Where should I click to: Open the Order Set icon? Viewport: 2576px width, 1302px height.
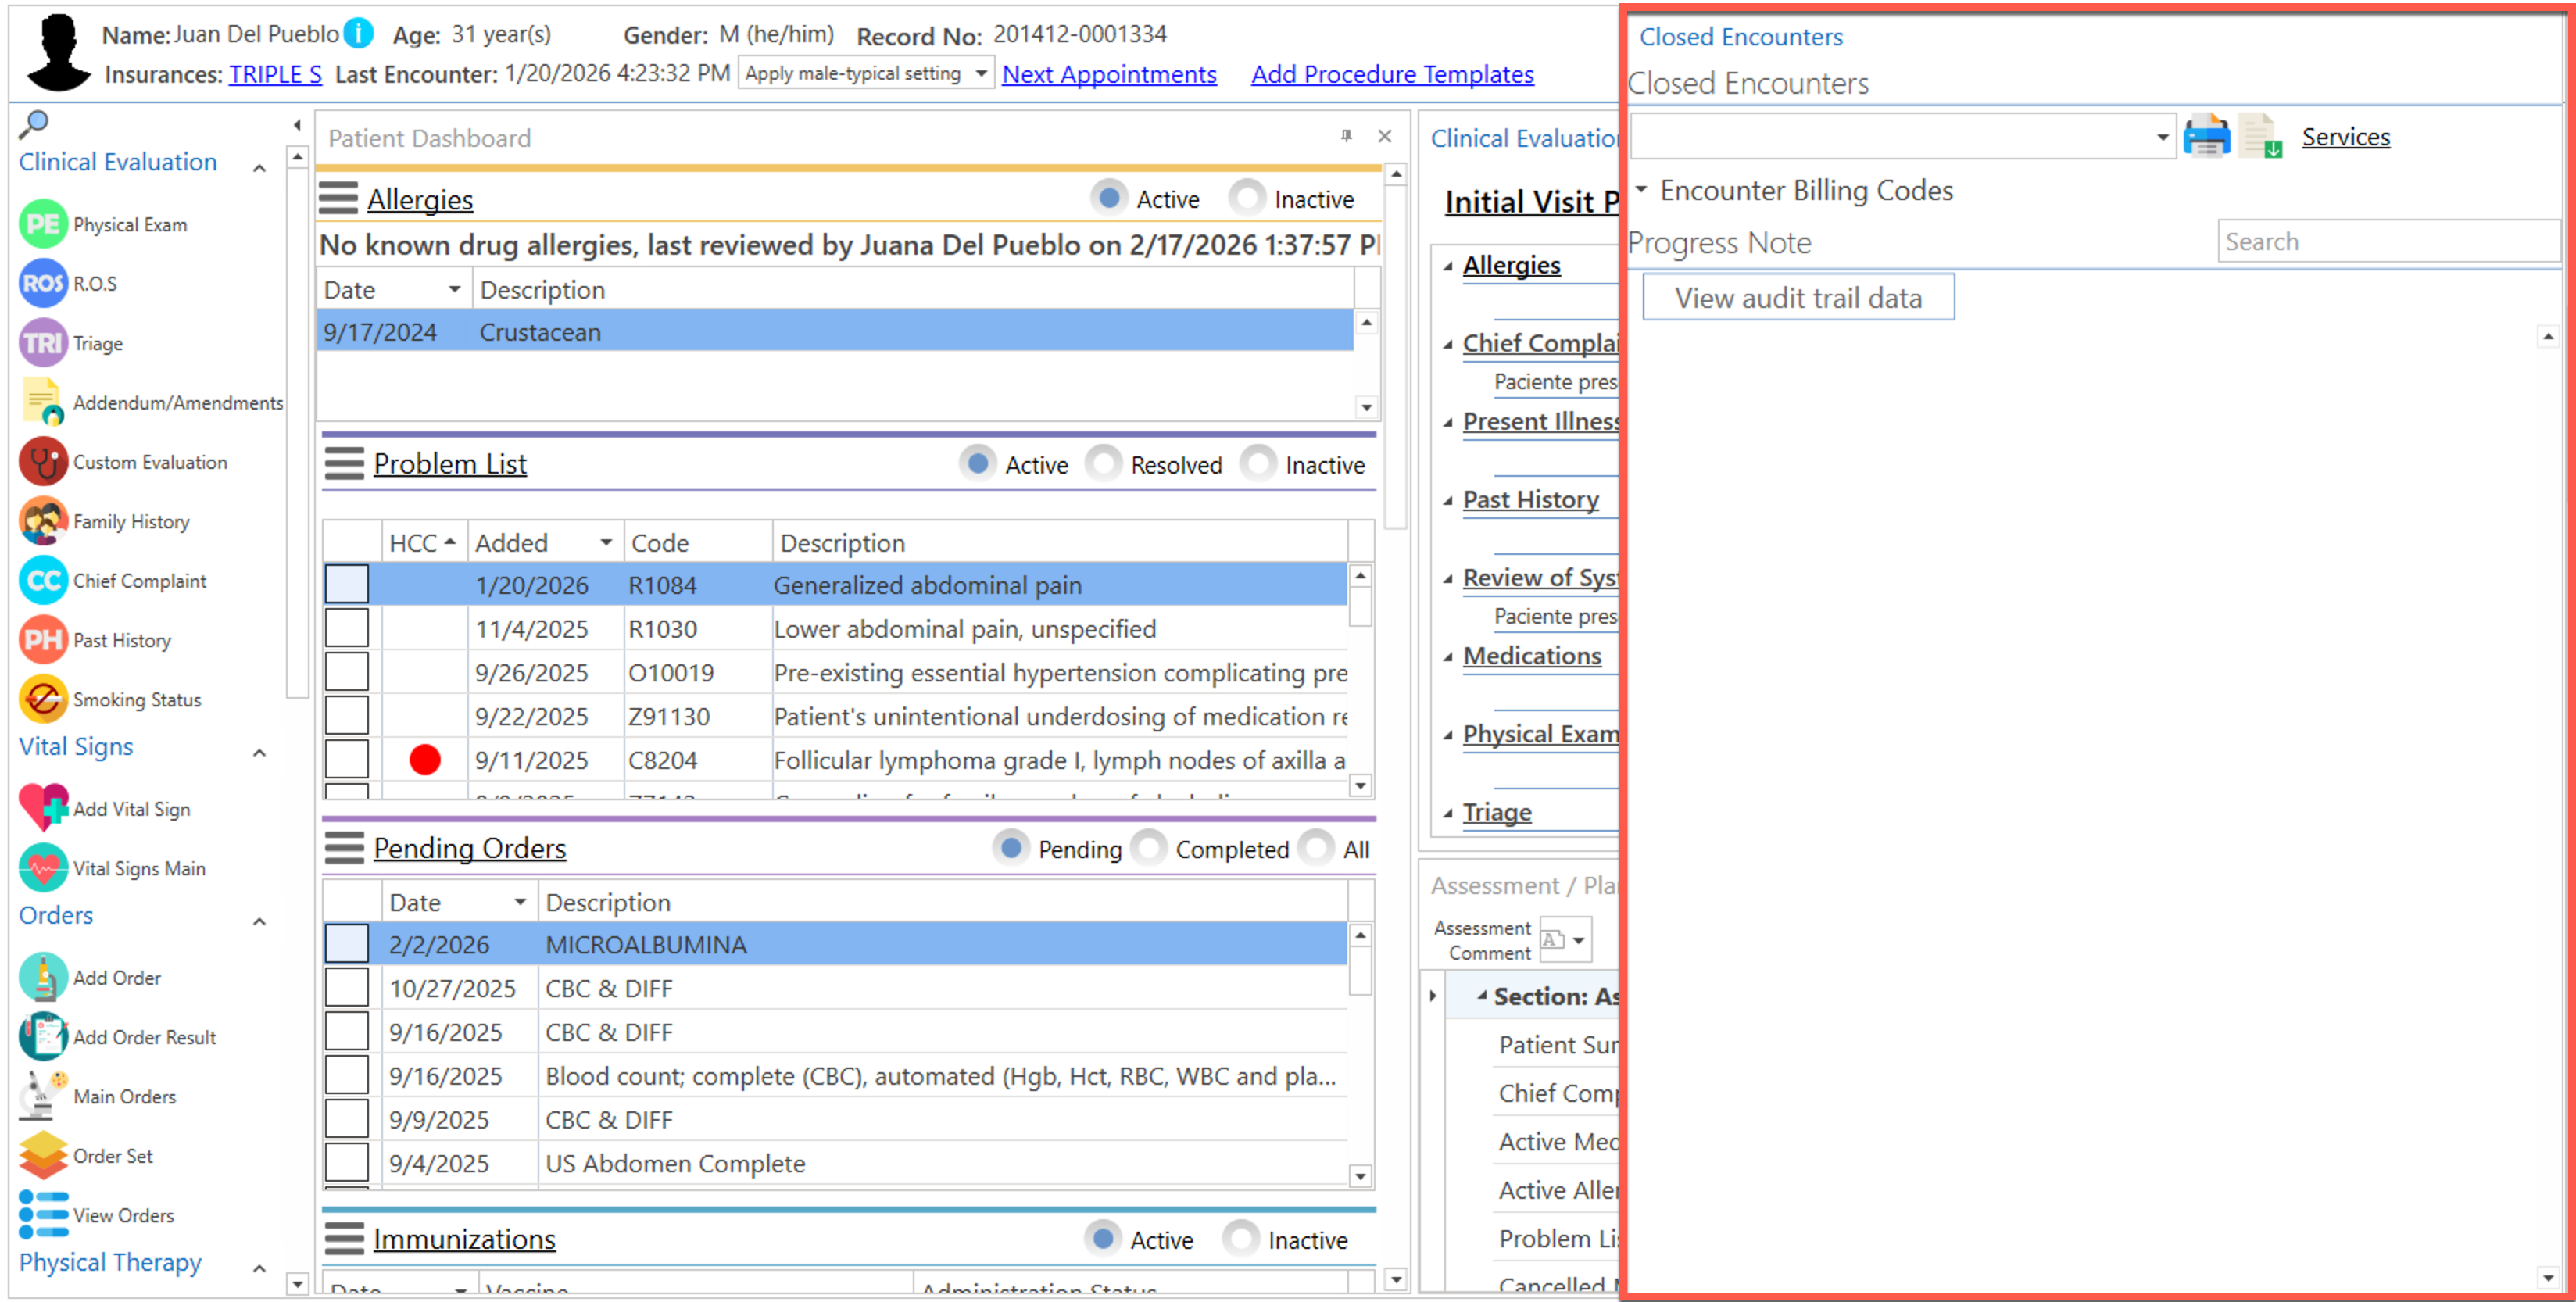coord(43,1155)
